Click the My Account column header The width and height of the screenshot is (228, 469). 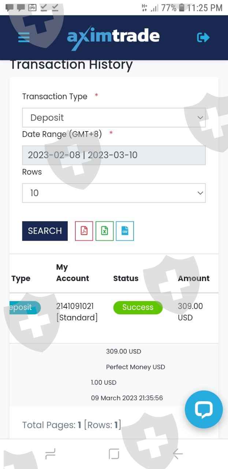[x=72, y=273]
